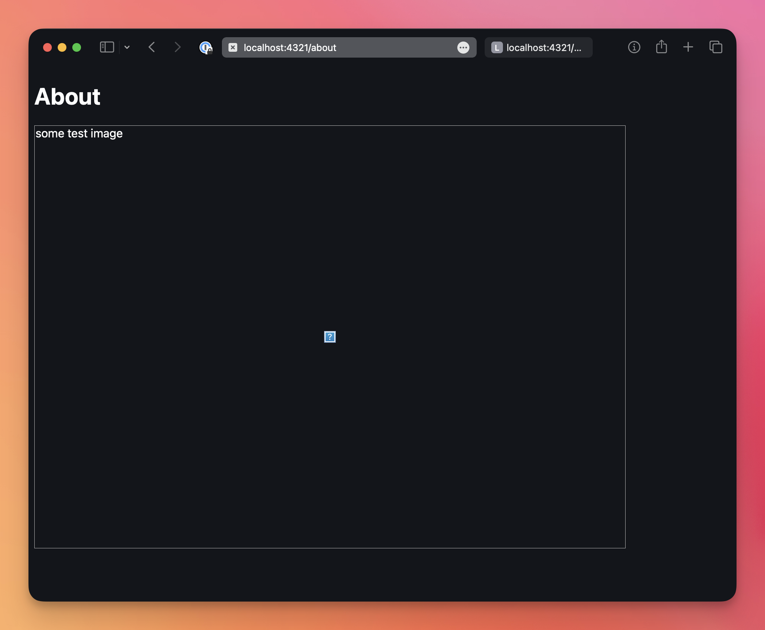Go back to the previous page
This screenshot has height=630, width=765.
(x=152, y=47)
